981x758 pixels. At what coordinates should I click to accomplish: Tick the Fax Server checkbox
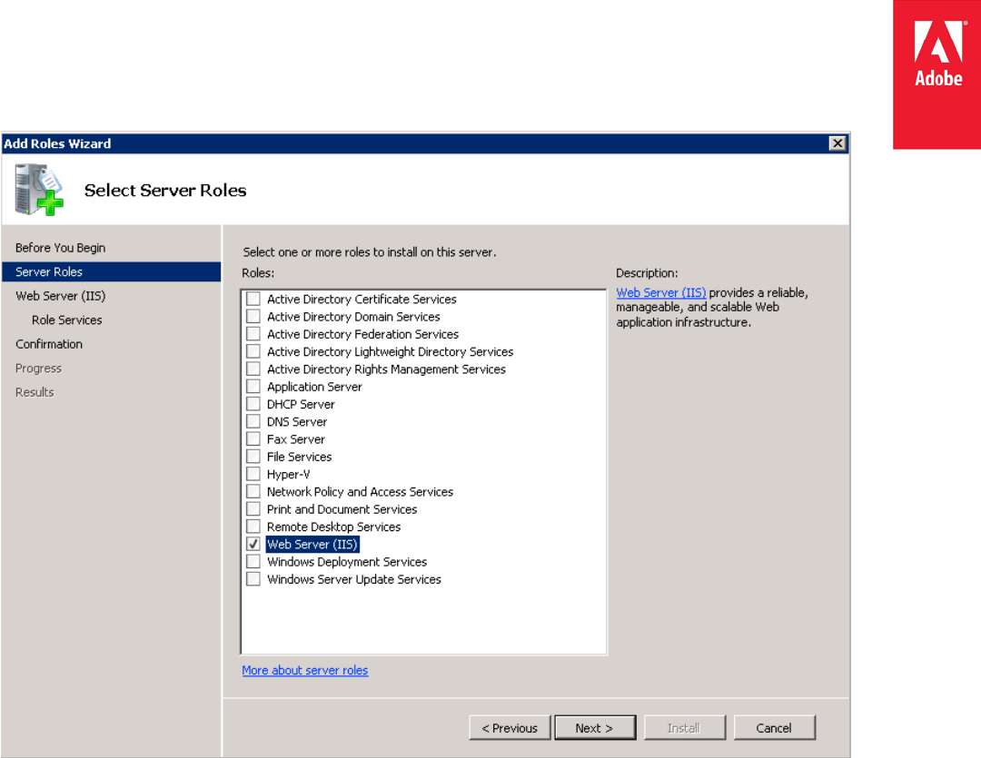point(253,438)
